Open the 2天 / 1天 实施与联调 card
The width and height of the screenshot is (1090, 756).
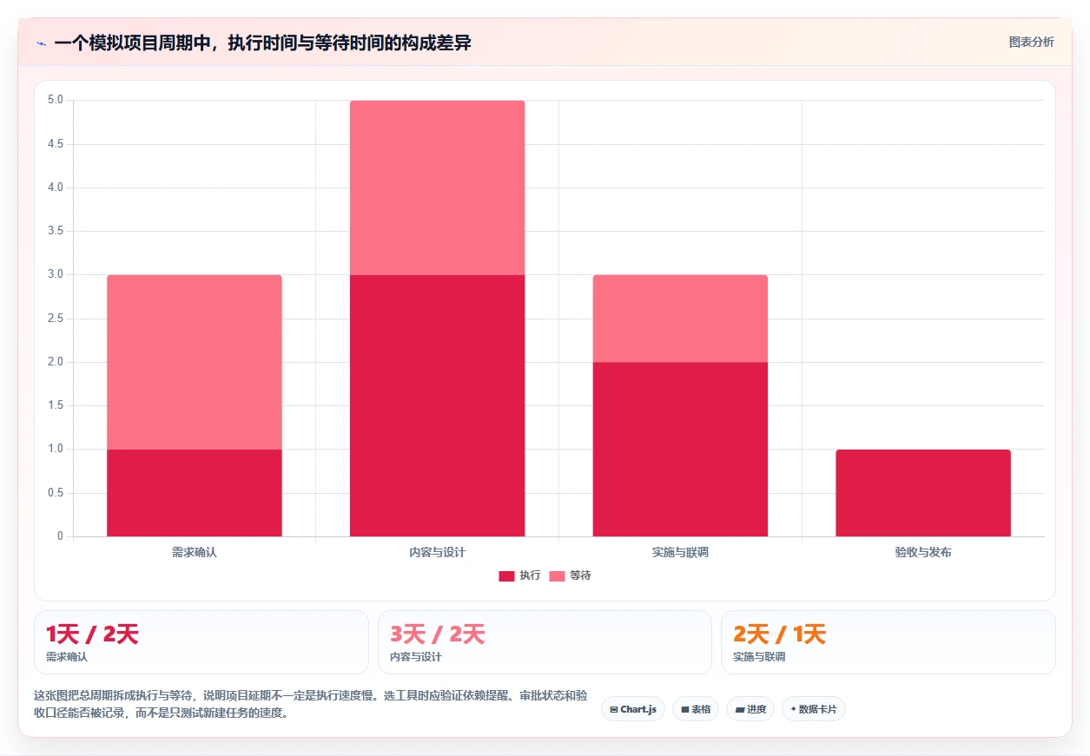tap(889, 642)
